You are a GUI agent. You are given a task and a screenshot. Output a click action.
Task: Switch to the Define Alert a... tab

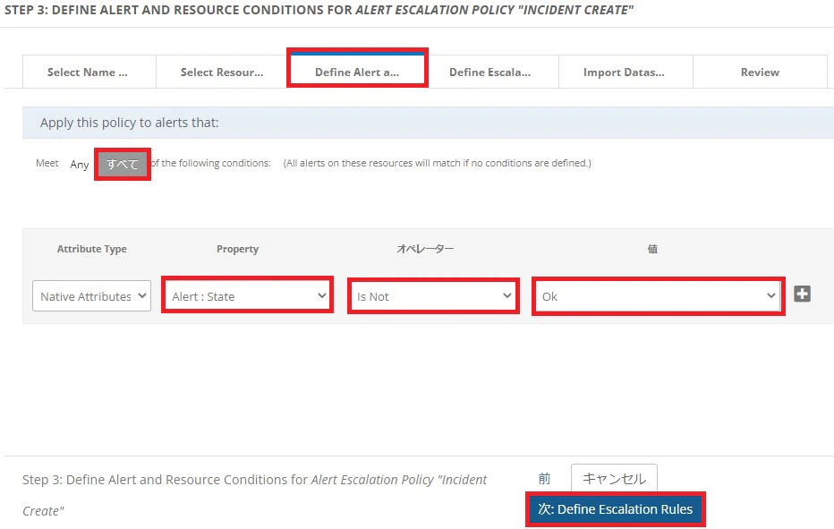pyautogui.click(x=357, y=70)
